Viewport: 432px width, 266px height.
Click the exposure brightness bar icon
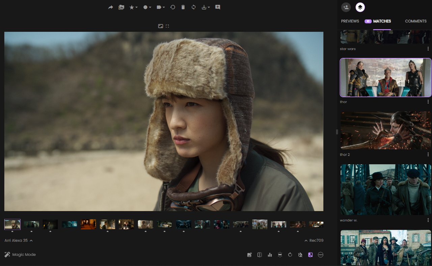[x=280, y=255]
